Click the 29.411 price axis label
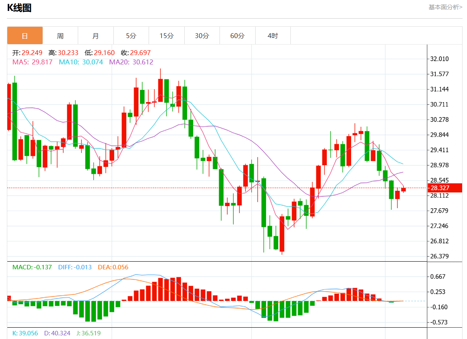Screen dimensions: 467x339 pos(439,150)
